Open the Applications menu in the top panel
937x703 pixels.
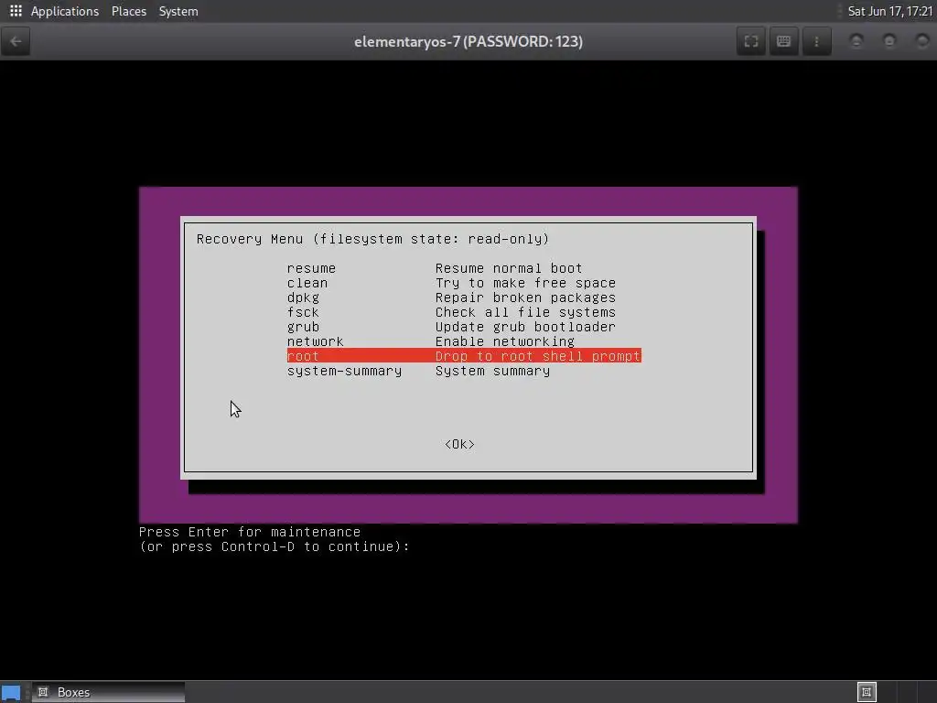coord(65,11)
